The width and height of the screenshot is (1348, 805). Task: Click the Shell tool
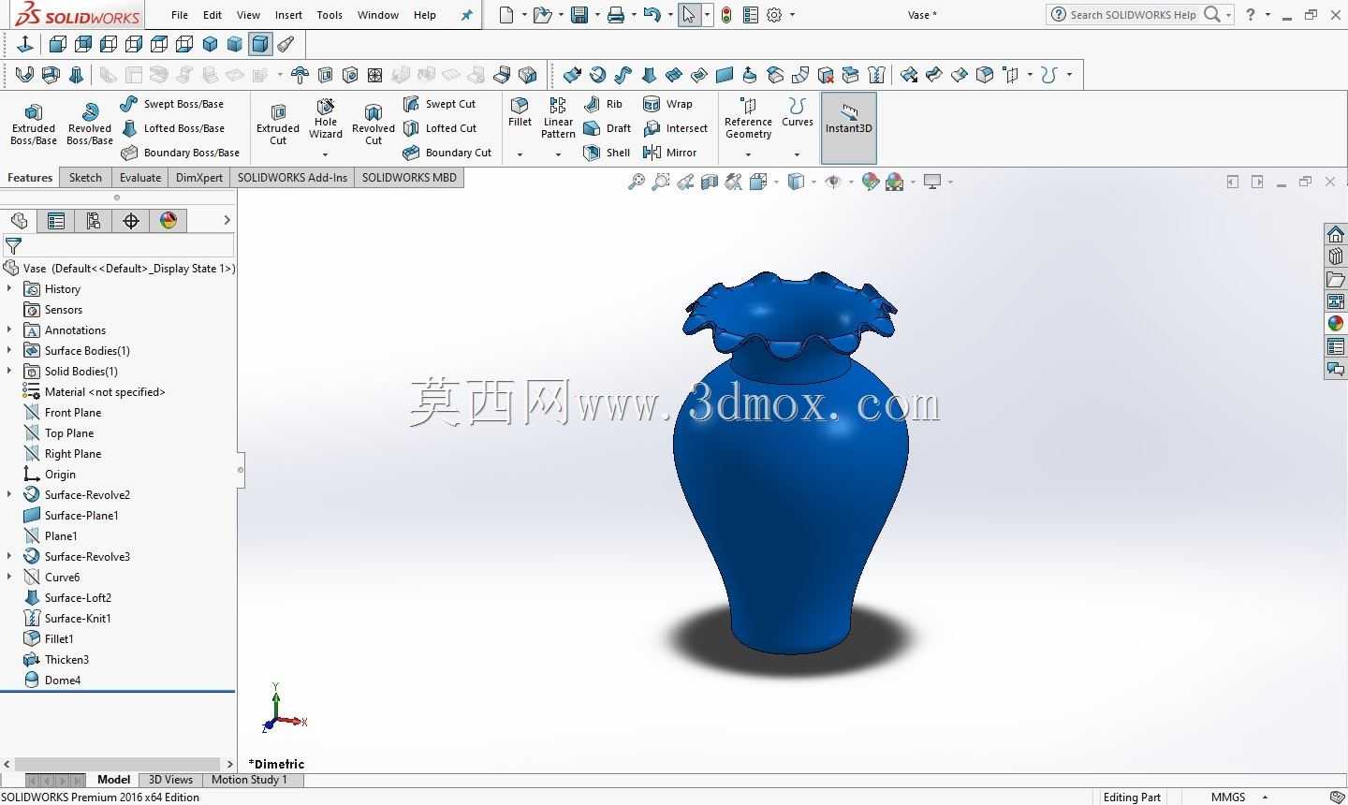click(x=607, y=153)
